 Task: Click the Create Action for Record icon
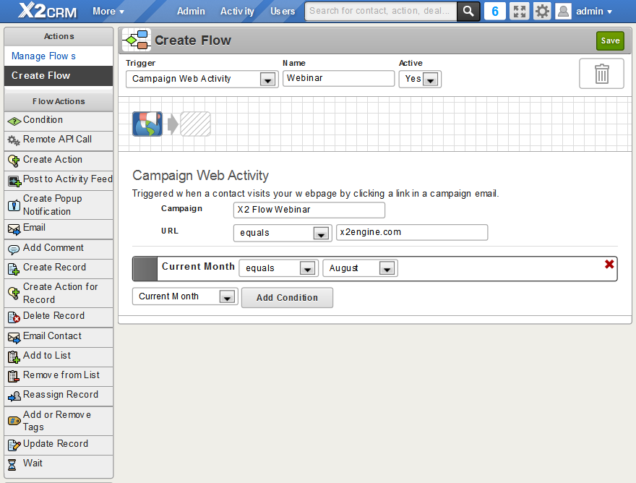[x=14, y=293]
